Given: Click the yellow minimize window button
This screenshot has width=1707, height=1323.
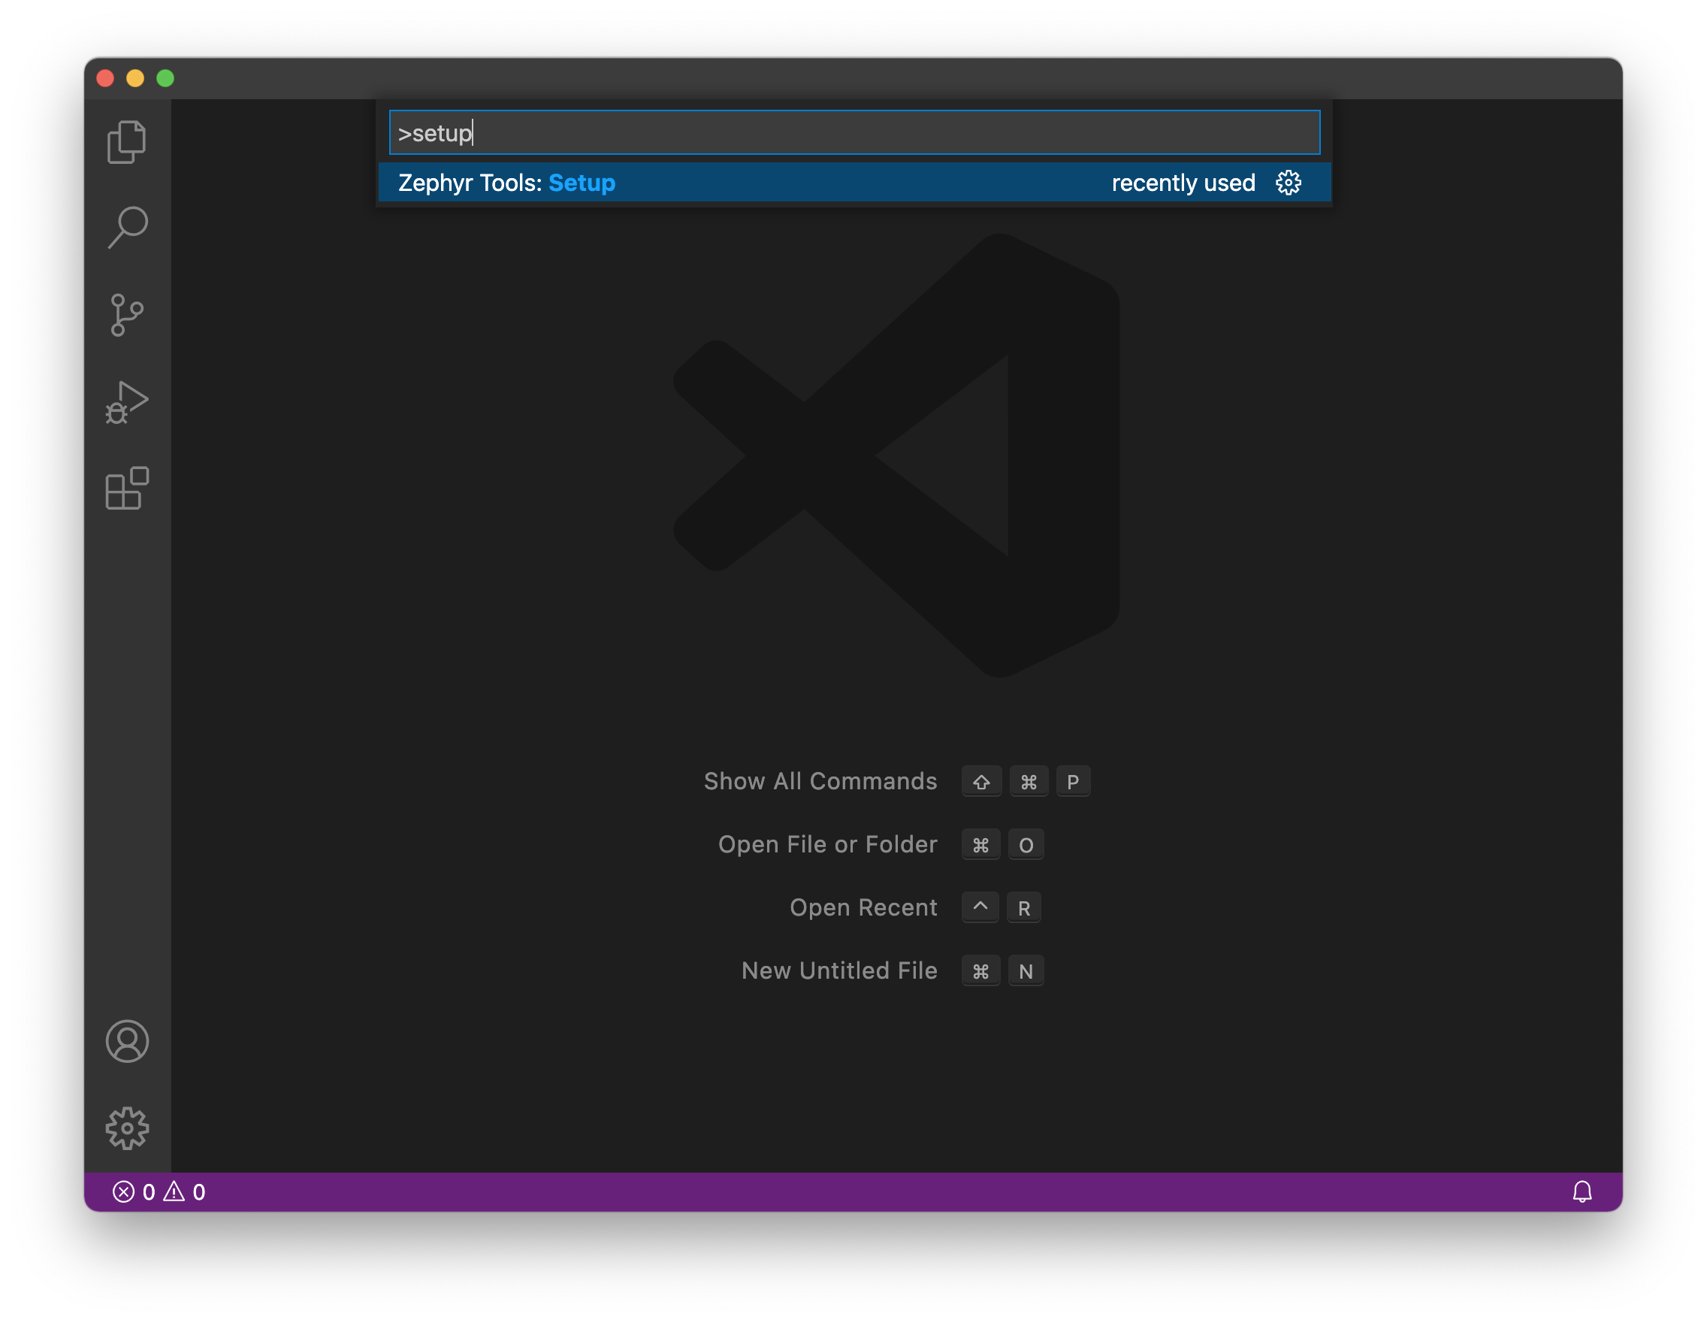Looking at the screenshot, I should [x=135, y=78].
